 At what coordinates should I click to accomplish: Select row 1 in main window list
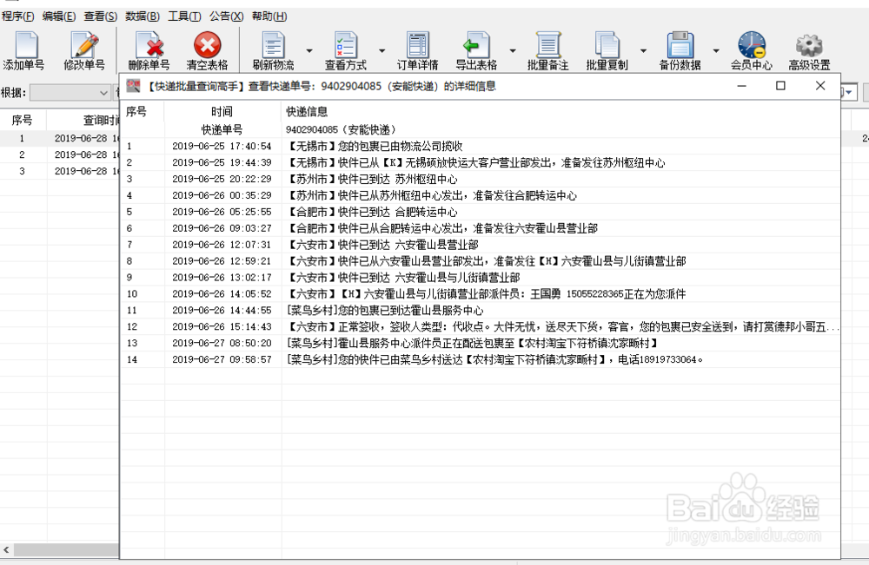point(59,138)
